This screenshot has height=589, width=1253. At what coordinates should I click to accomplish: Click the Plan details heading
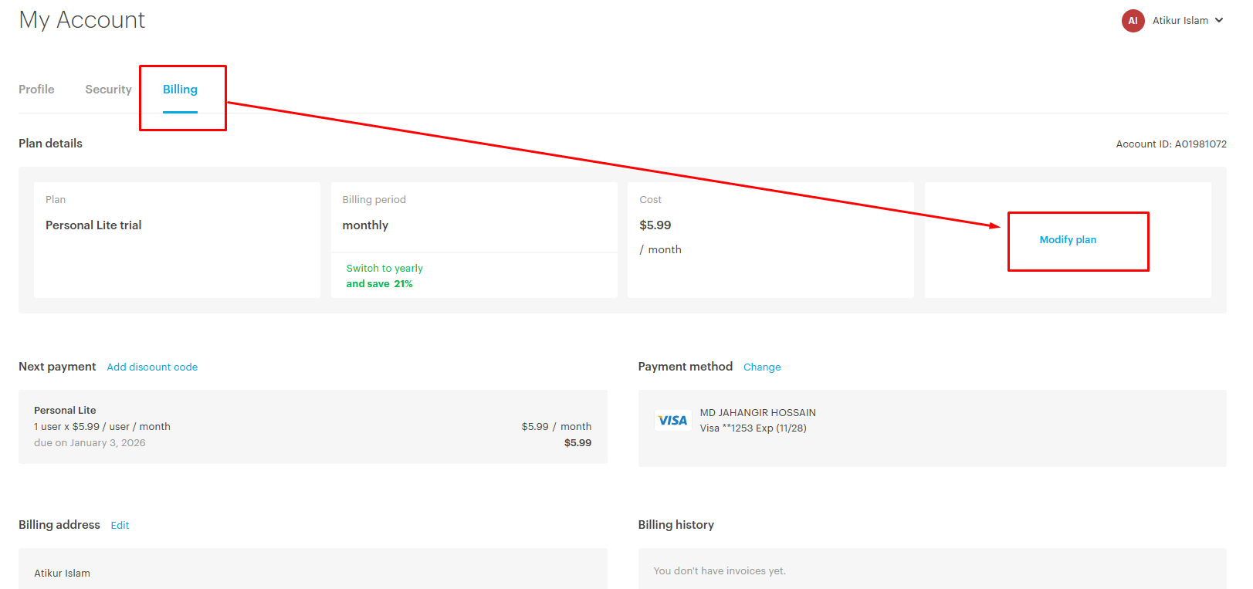[x=50, y=144]
